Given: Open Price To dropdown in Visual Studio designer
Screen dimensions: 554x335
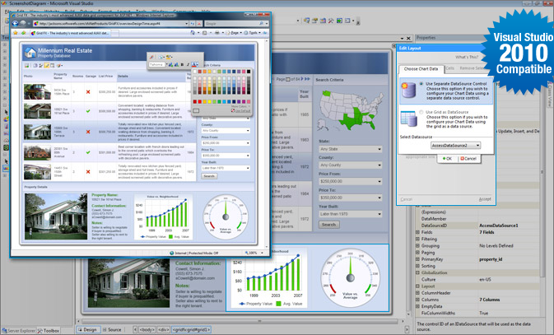Looking at the screenshot, I should click(351, 198).
